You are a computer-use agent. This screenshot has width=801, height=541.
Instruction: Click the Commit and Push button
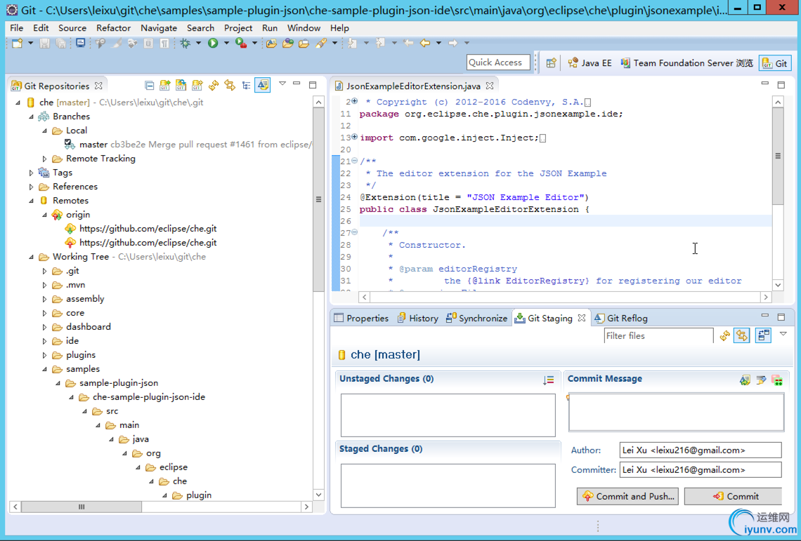coord(627,496)
